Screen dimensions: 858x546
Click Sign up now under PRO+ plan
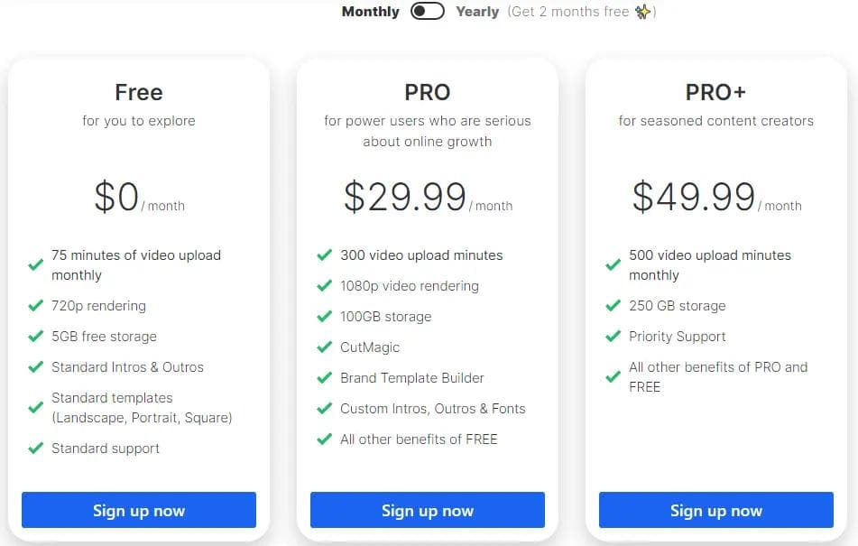coord(716,510)
